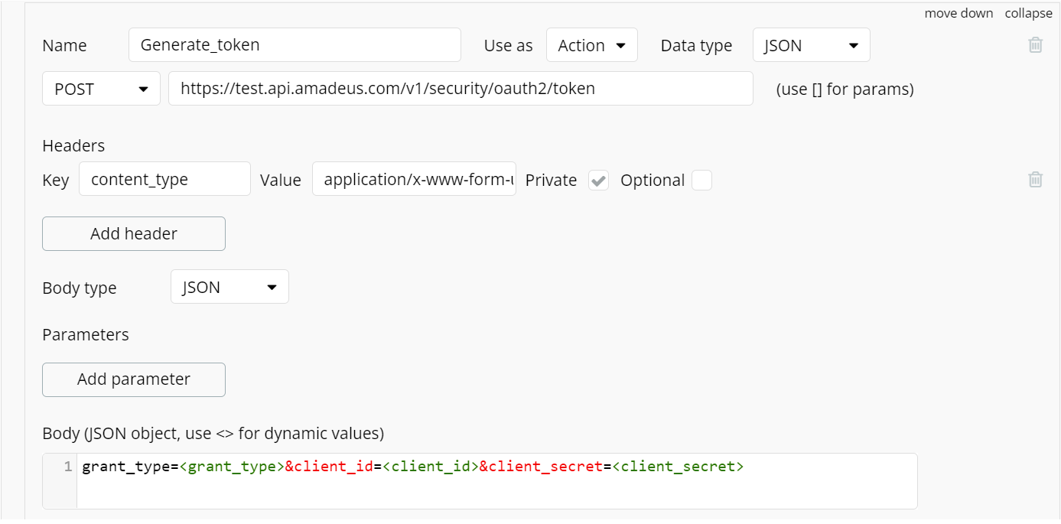1061x524 pixels.
Task: Open the Use as Action dropdown
Action: [591, 45]
